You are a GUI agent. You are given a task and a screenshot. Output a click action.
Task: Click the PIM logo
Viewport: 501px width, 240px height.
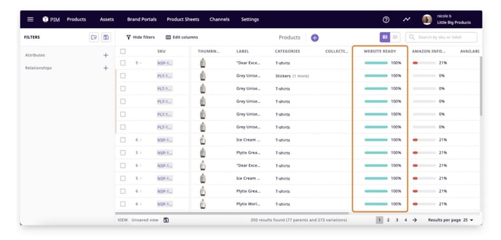coord(51,19)
